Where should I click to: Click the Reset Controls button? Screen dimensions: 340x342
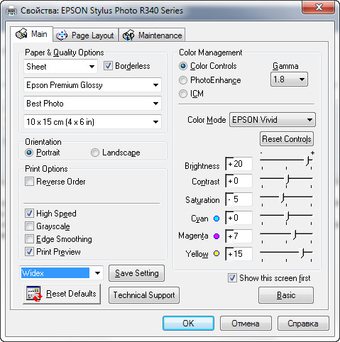click(x=287, y=139)
